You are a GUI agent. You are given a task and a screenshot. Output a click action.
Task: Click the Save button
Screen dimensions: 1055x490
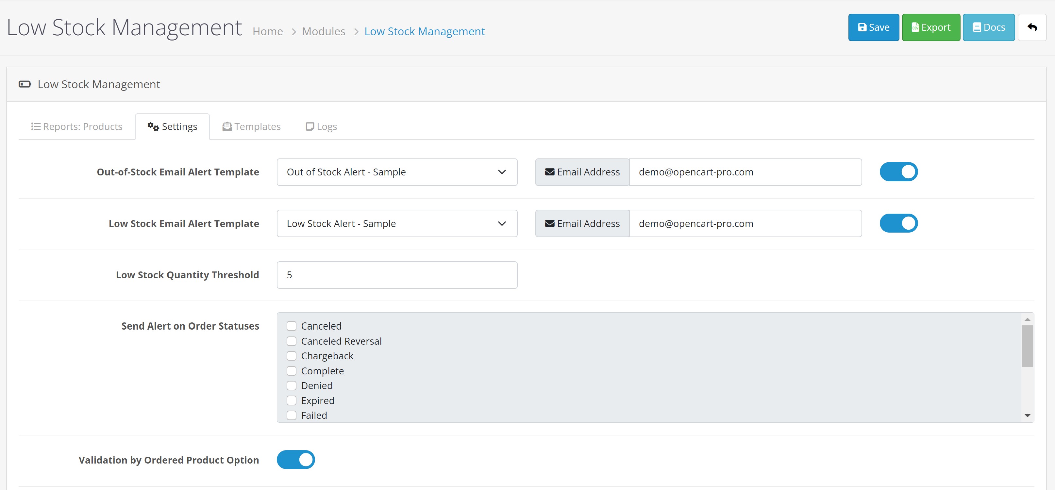[874, 27]
